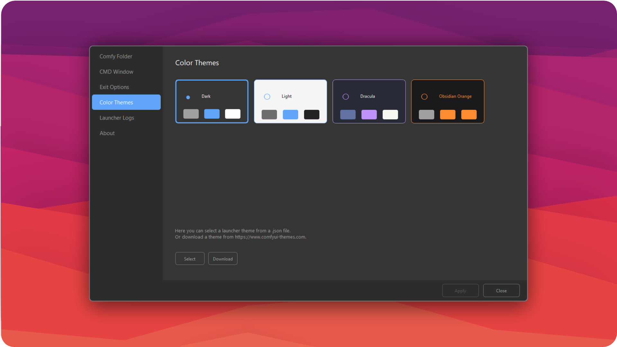Click the white swatch in Dark theme
617x347 pixels.
(x=233, y=114)
